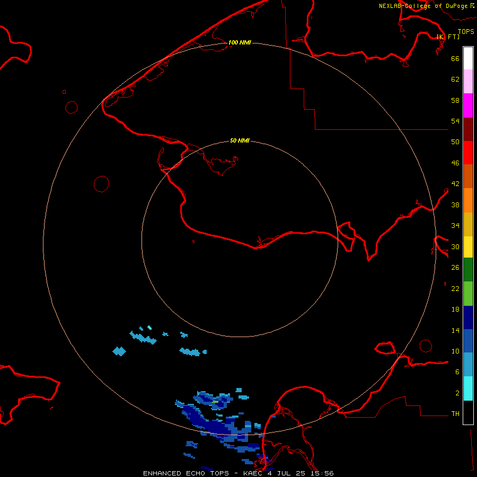Click the "15:56" timestamp in caption
The width and height of the screenshot is (477, 477).
point(322,473)
